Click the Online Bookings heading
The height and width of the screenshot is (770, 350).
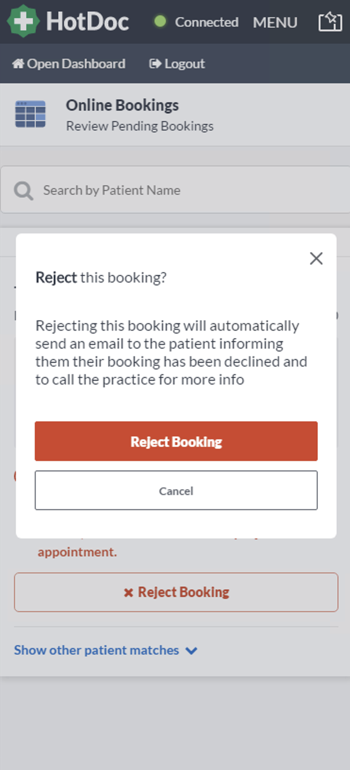pos(122,105)
